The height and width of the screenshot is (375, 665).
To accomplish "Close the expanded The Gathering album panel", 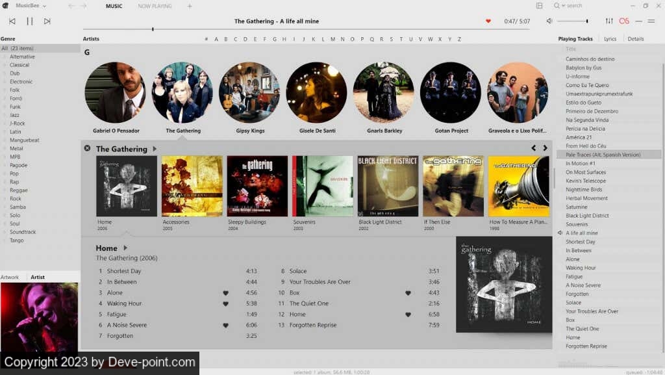I will [88, 148].
